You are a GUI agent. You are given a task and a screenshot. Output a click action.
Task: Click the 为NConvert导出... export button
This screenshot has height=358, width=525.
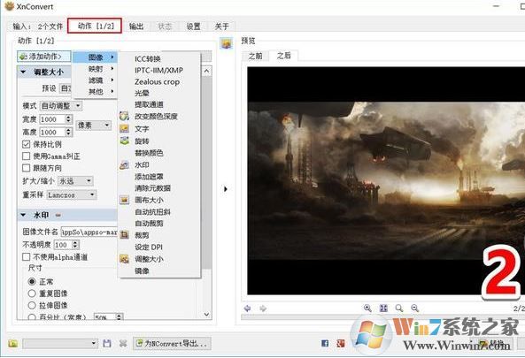coord(172,343)
